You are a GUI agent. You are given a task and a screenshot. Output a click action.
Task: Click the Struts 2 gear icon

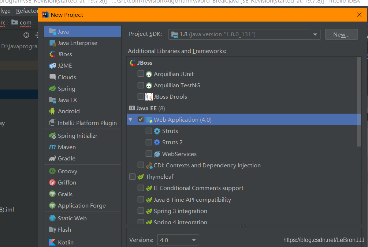click(x=157, y=142)
